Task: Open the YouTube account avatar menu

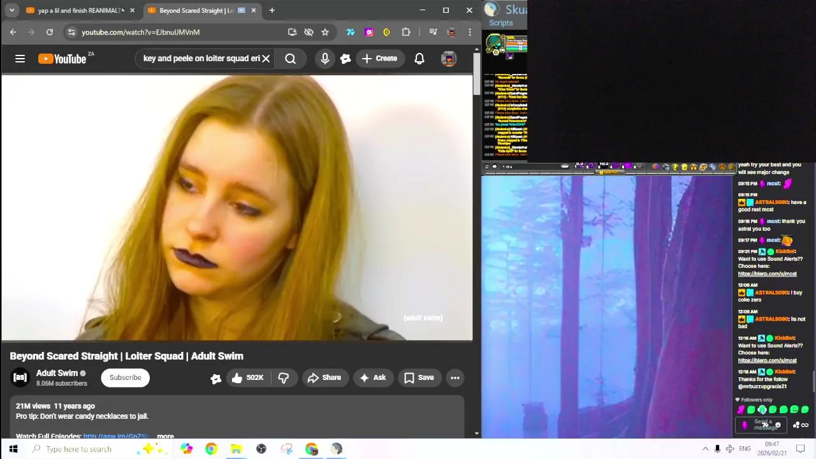Action: 449,59
